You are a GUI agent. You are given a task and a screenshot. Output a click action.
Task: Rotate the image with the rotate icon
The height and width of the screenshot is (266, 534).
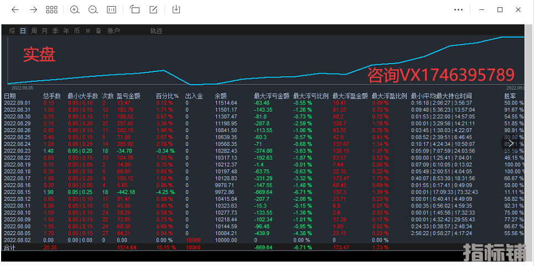pyautogui.click(x=135, y=10)
